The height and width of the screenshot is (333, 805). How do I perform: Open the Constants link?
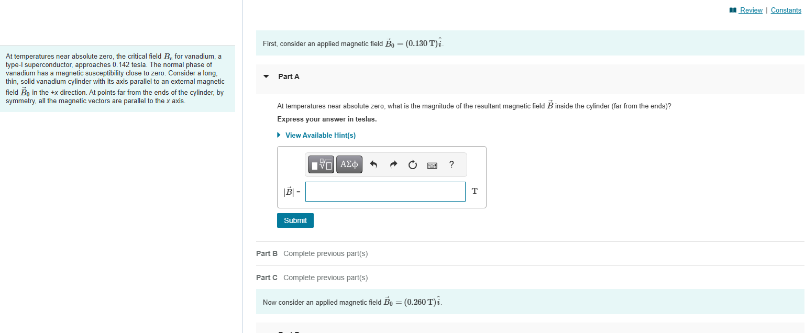click(x=786, y=9)
